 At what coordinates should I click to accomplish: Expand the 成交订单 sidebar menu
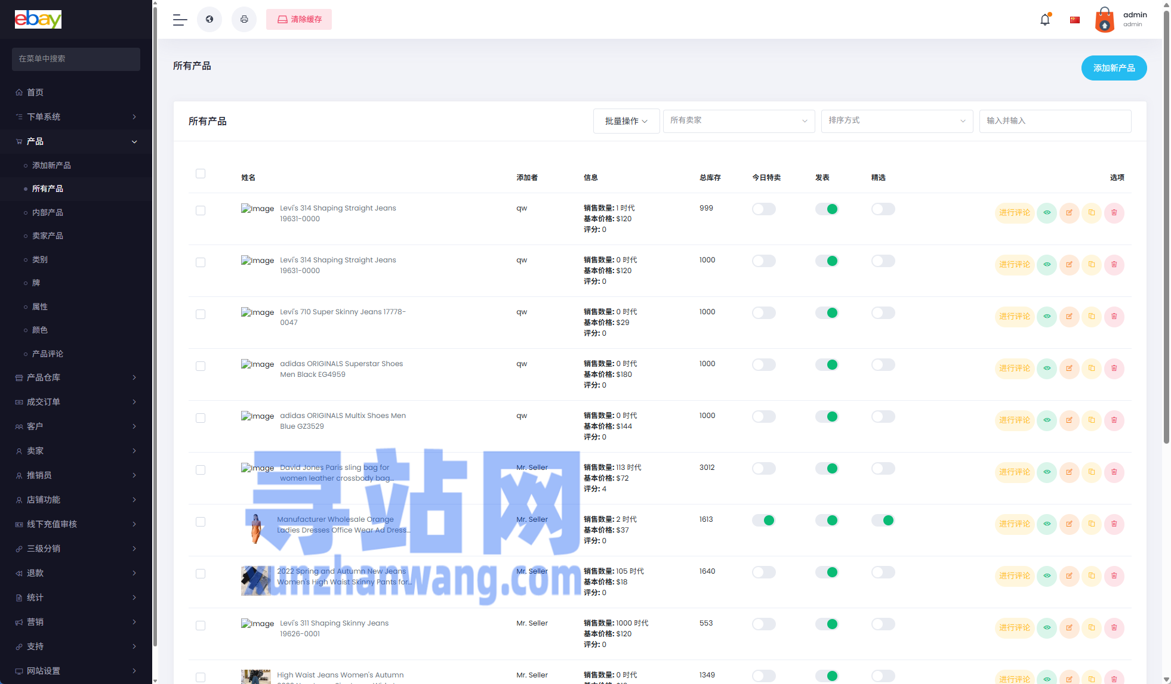(76, 402)
